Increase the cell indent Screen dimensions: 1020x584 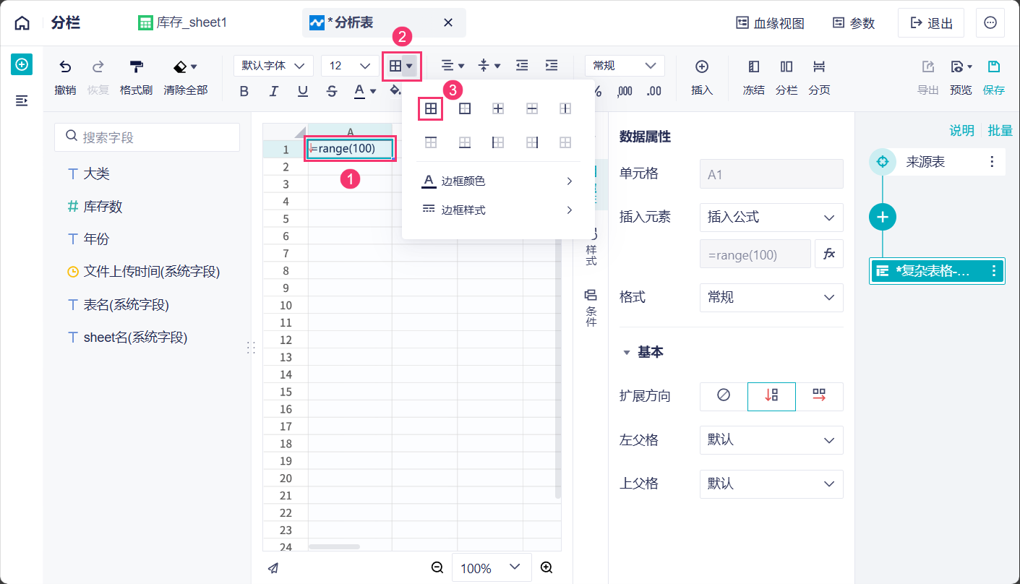pyautogui.click(x=552, y=66)
